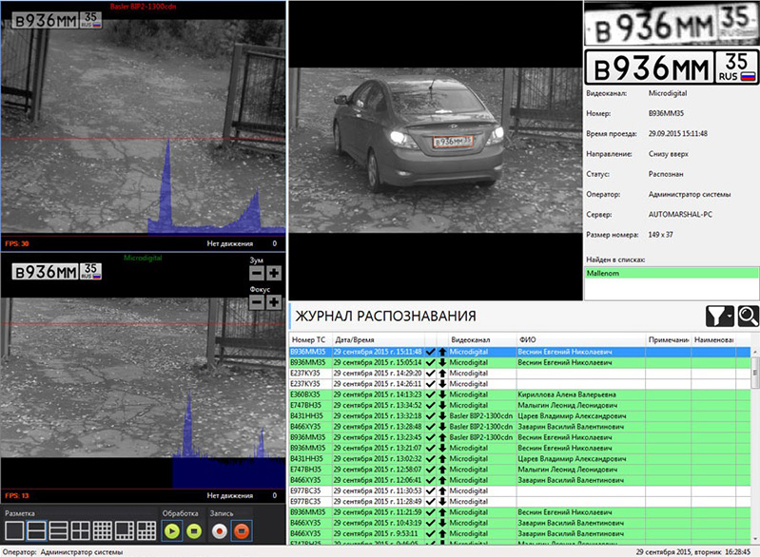Screen dimensions: 760x557
Task: Start recording with the red record button
Action: tap(220, 529)
